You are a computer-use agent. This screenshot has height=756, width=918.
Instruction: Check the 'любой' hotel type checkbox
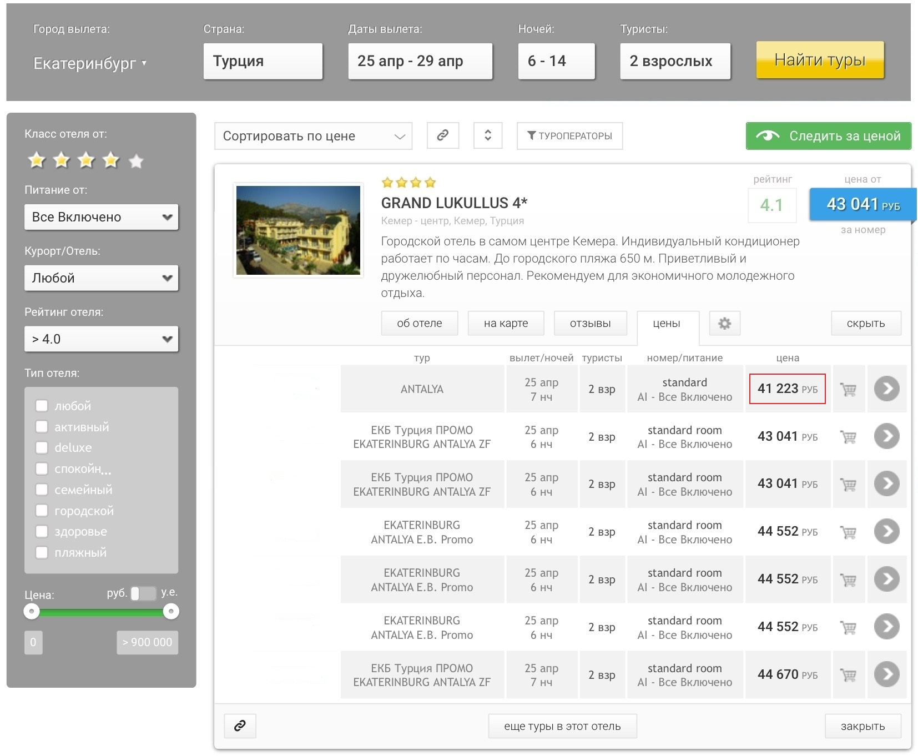[42, 406]
